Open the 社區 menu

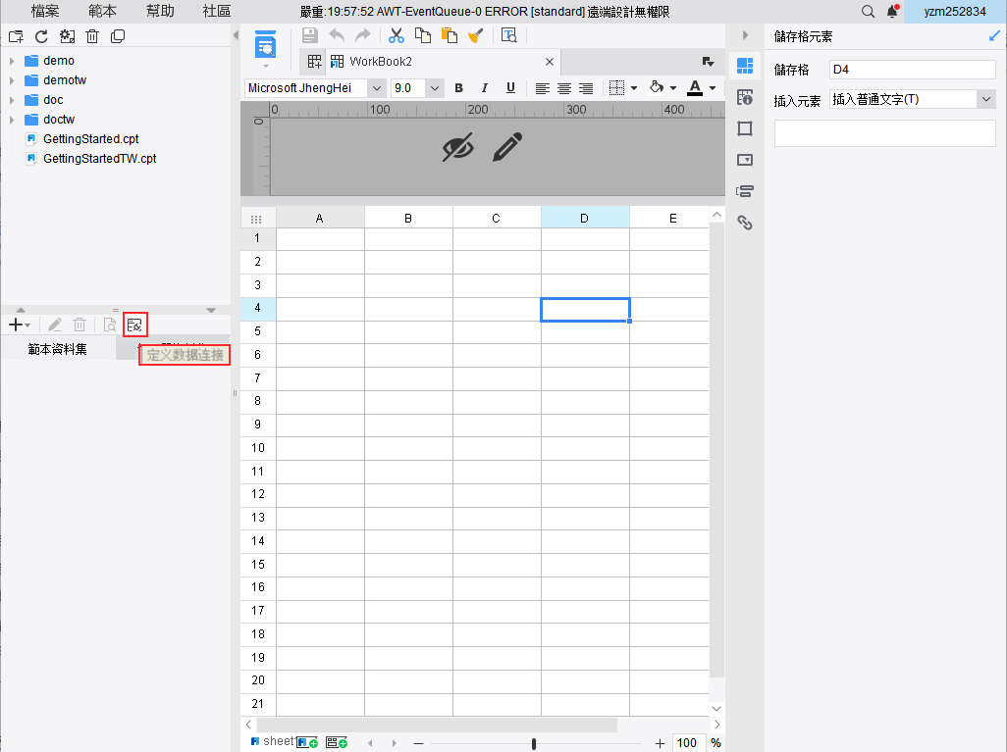[217, 11]
